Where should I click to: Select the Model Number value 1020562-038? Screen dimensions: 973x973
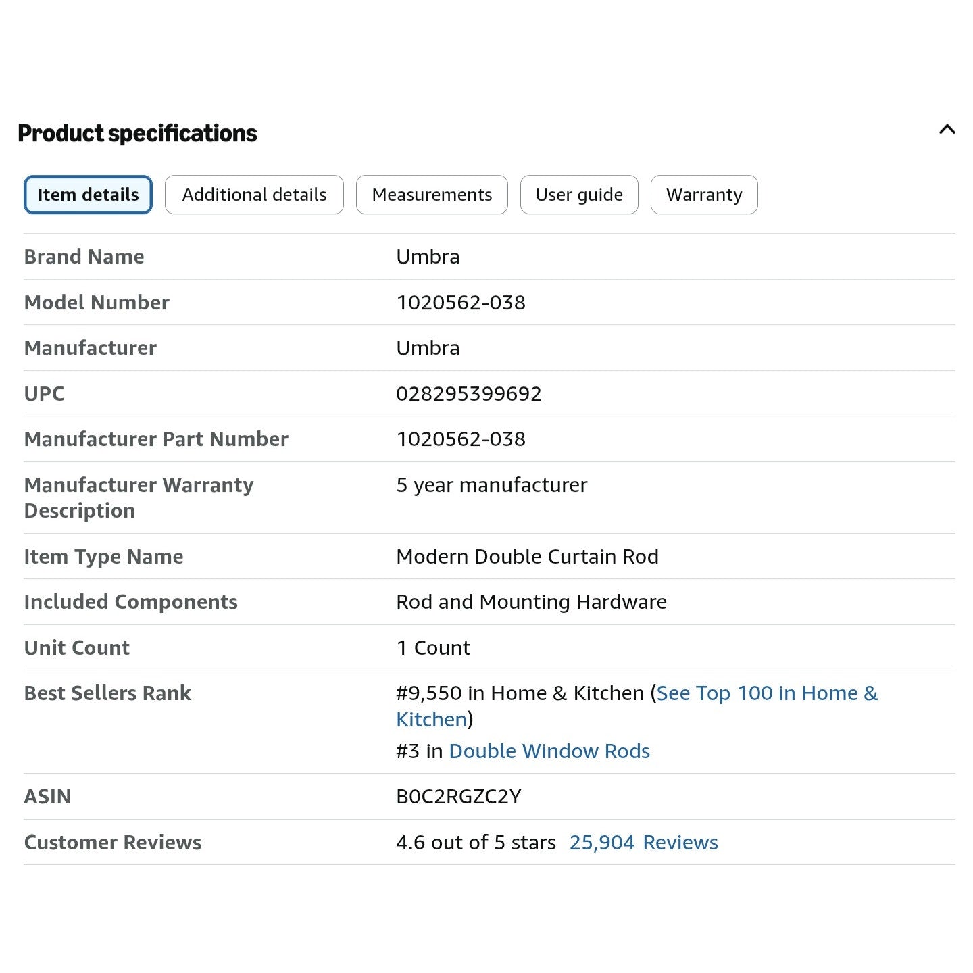(461, 303)
